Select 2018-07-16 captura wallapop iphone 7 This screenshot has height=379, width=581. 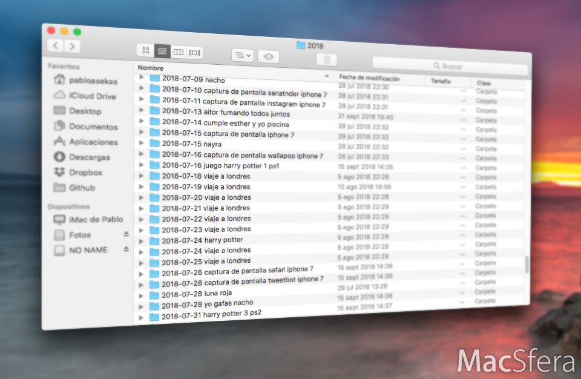pyautogui.click(x=242, y=155)
